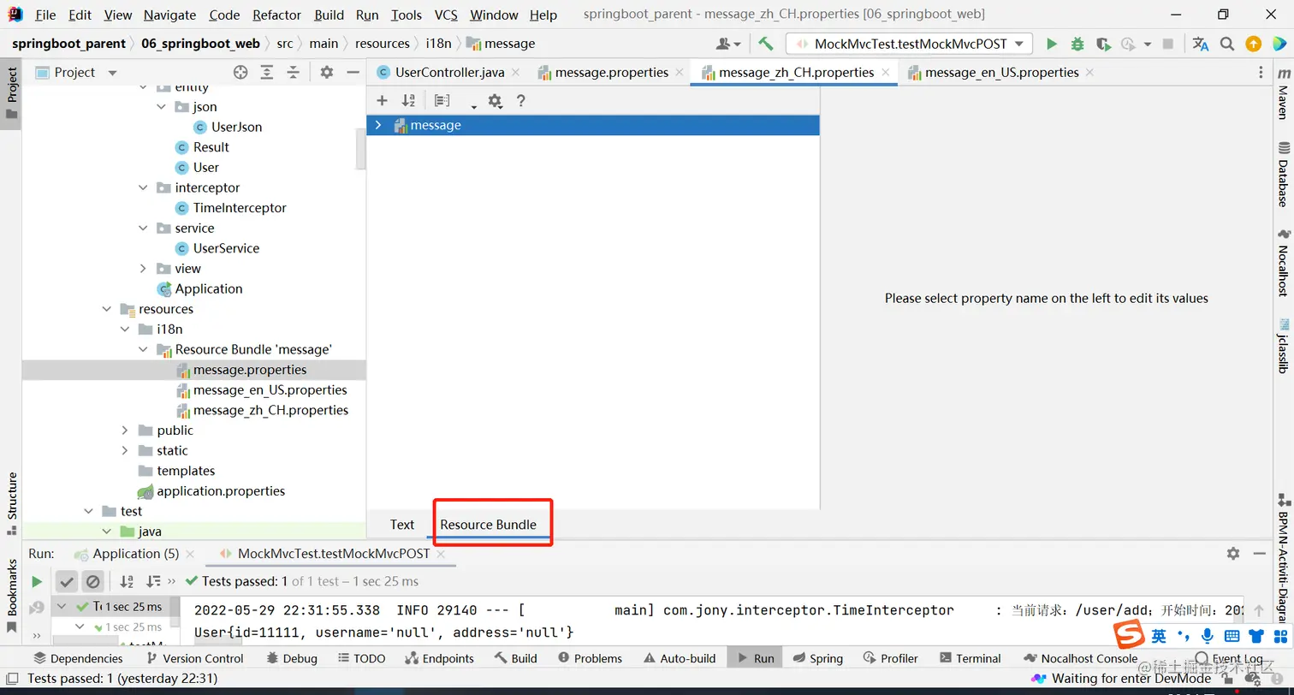Locate the opened file with the Project panel crosshair icon
This screenshot has height=695, width=1294.
coord(240,73)
